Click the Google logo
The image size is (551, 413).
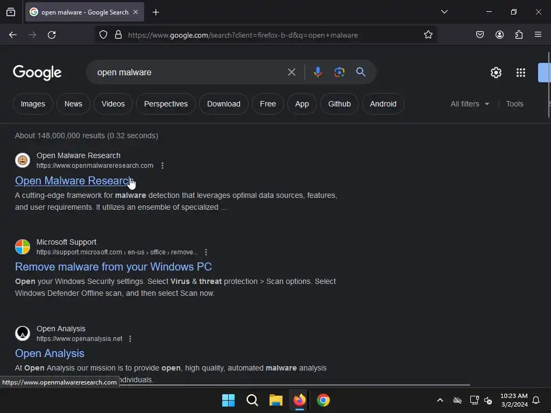pos(37,73)
